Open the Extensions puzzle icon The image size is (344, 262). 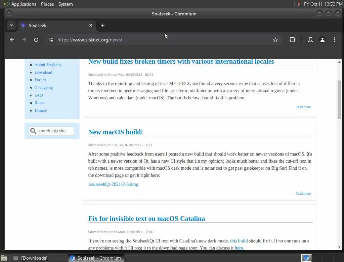(x=292, y=40)
